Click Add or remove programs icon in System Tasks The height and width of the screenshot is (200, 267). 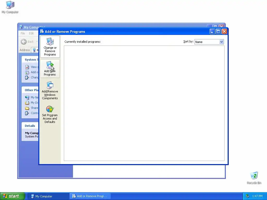pos(27,72)
